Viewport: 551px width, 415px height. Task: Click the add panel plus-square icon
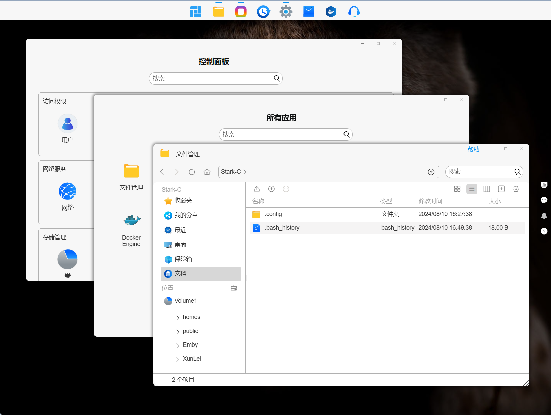501,189
